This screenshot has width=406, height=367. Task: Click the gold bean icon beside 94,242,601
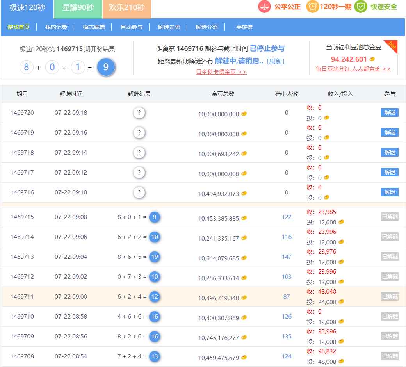click(372, 59)
